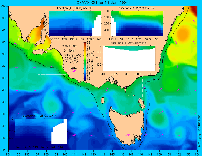202x156 pixels.
Task: Select the "t section (11..26°C) lat=-38" heading
Action: click(x=75, y=8)
